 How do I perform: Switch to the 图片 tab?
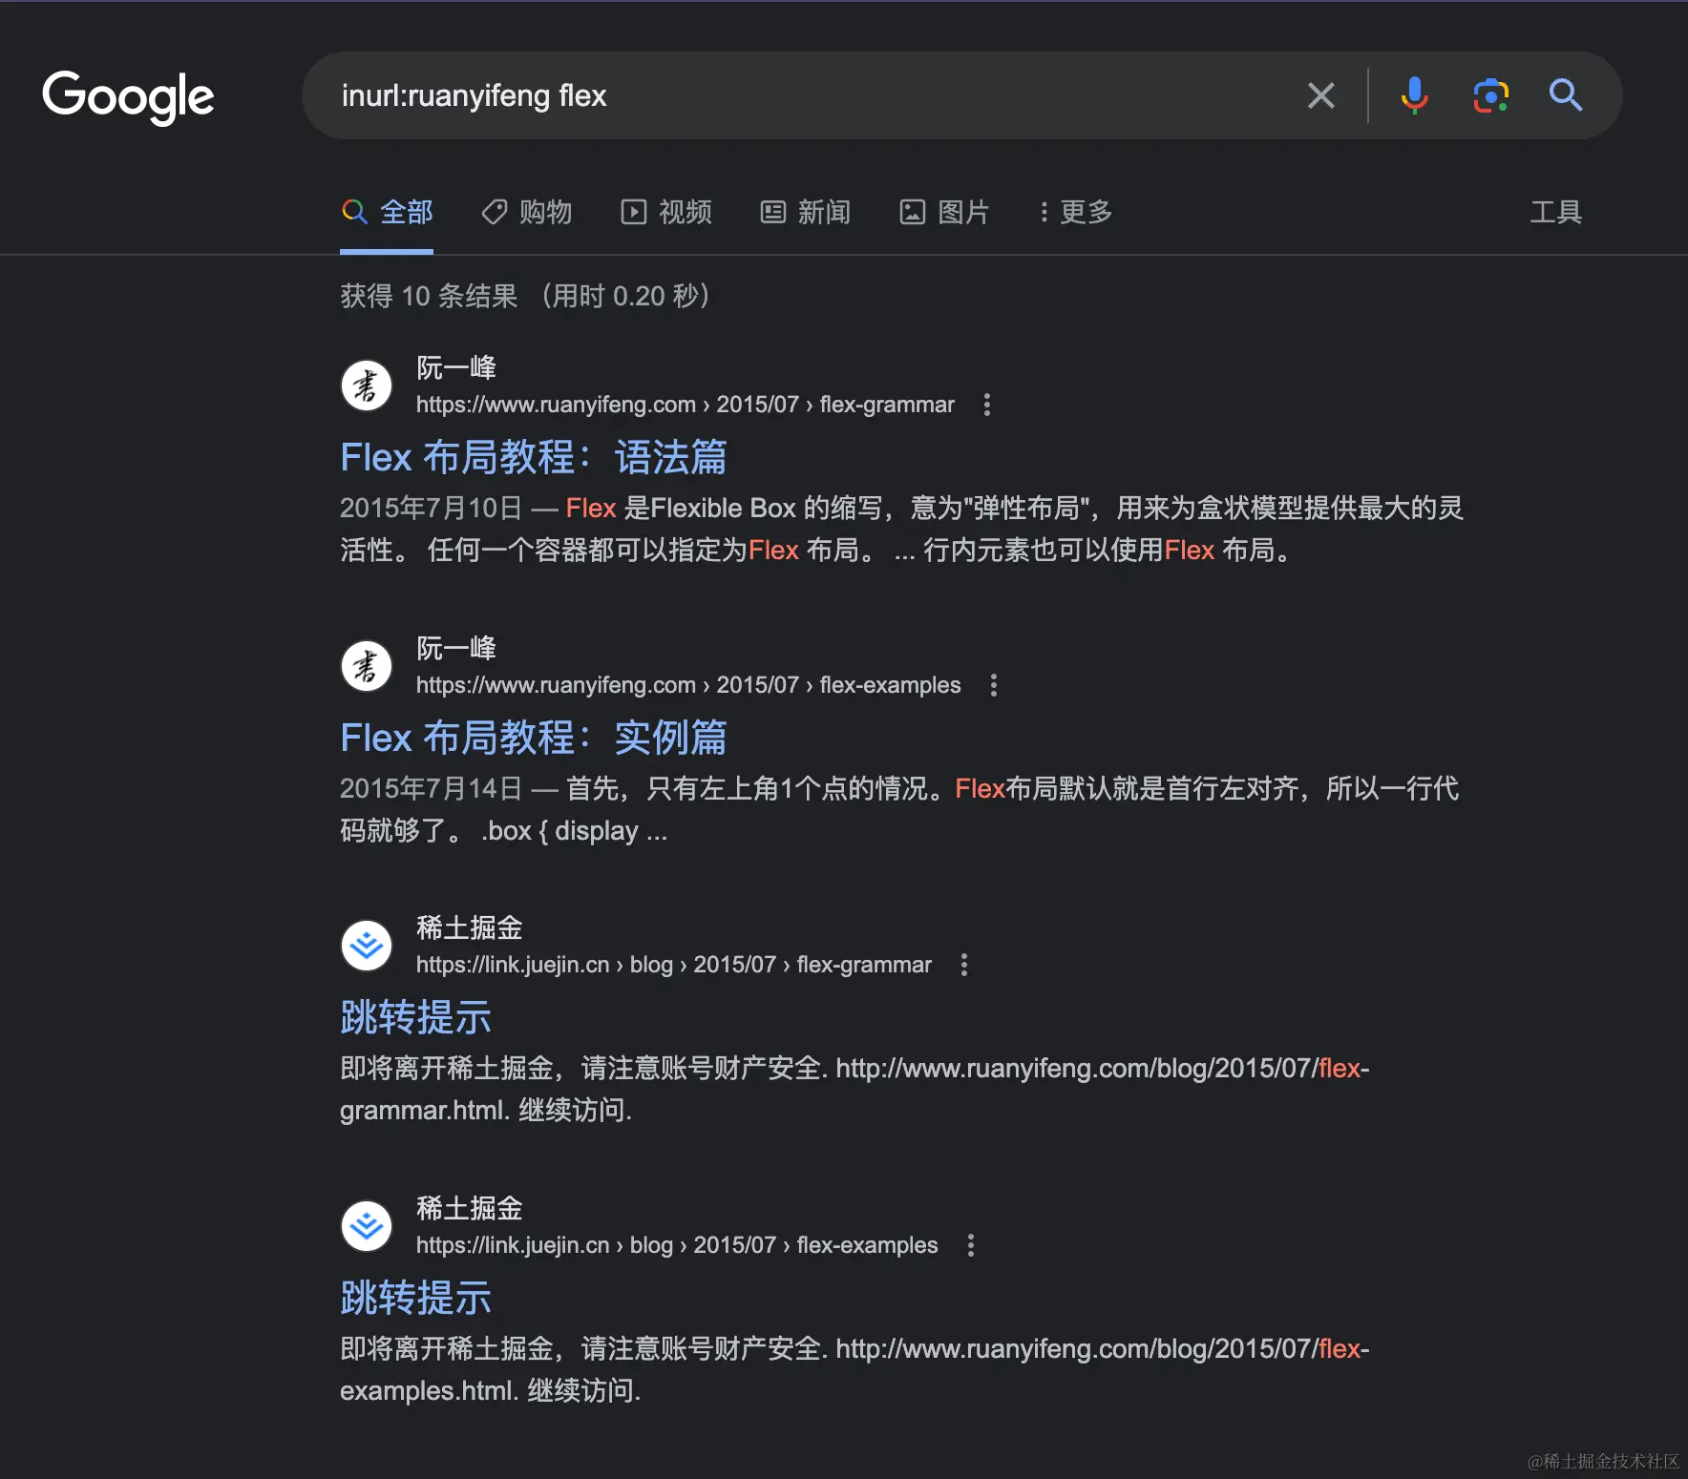[x=945, y=212]
